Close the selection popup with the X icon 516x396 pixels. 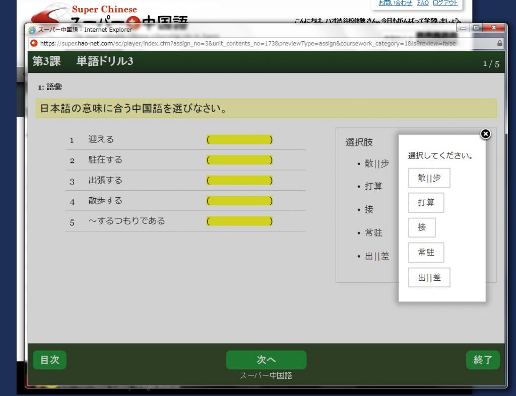click(485, 134)
